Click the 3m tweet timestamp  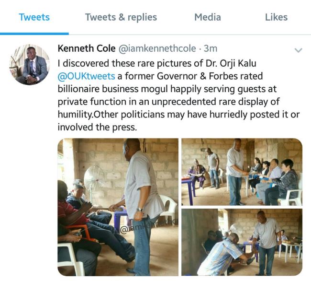pyautogui.click(x=211, y=49)
